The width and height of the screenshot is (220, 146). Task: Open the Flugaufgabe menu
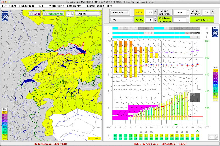tap(27, 6)
